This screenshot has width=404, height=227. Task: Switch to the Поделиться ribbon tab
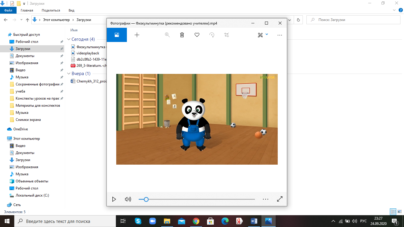pyautogui.click(x=51, y=10)
